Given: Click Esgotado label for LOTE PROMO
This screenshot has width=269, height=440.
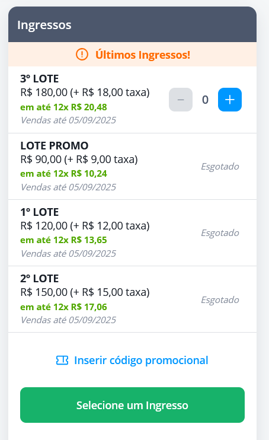Looking at the screenshot, I should (x=220, y=167).
